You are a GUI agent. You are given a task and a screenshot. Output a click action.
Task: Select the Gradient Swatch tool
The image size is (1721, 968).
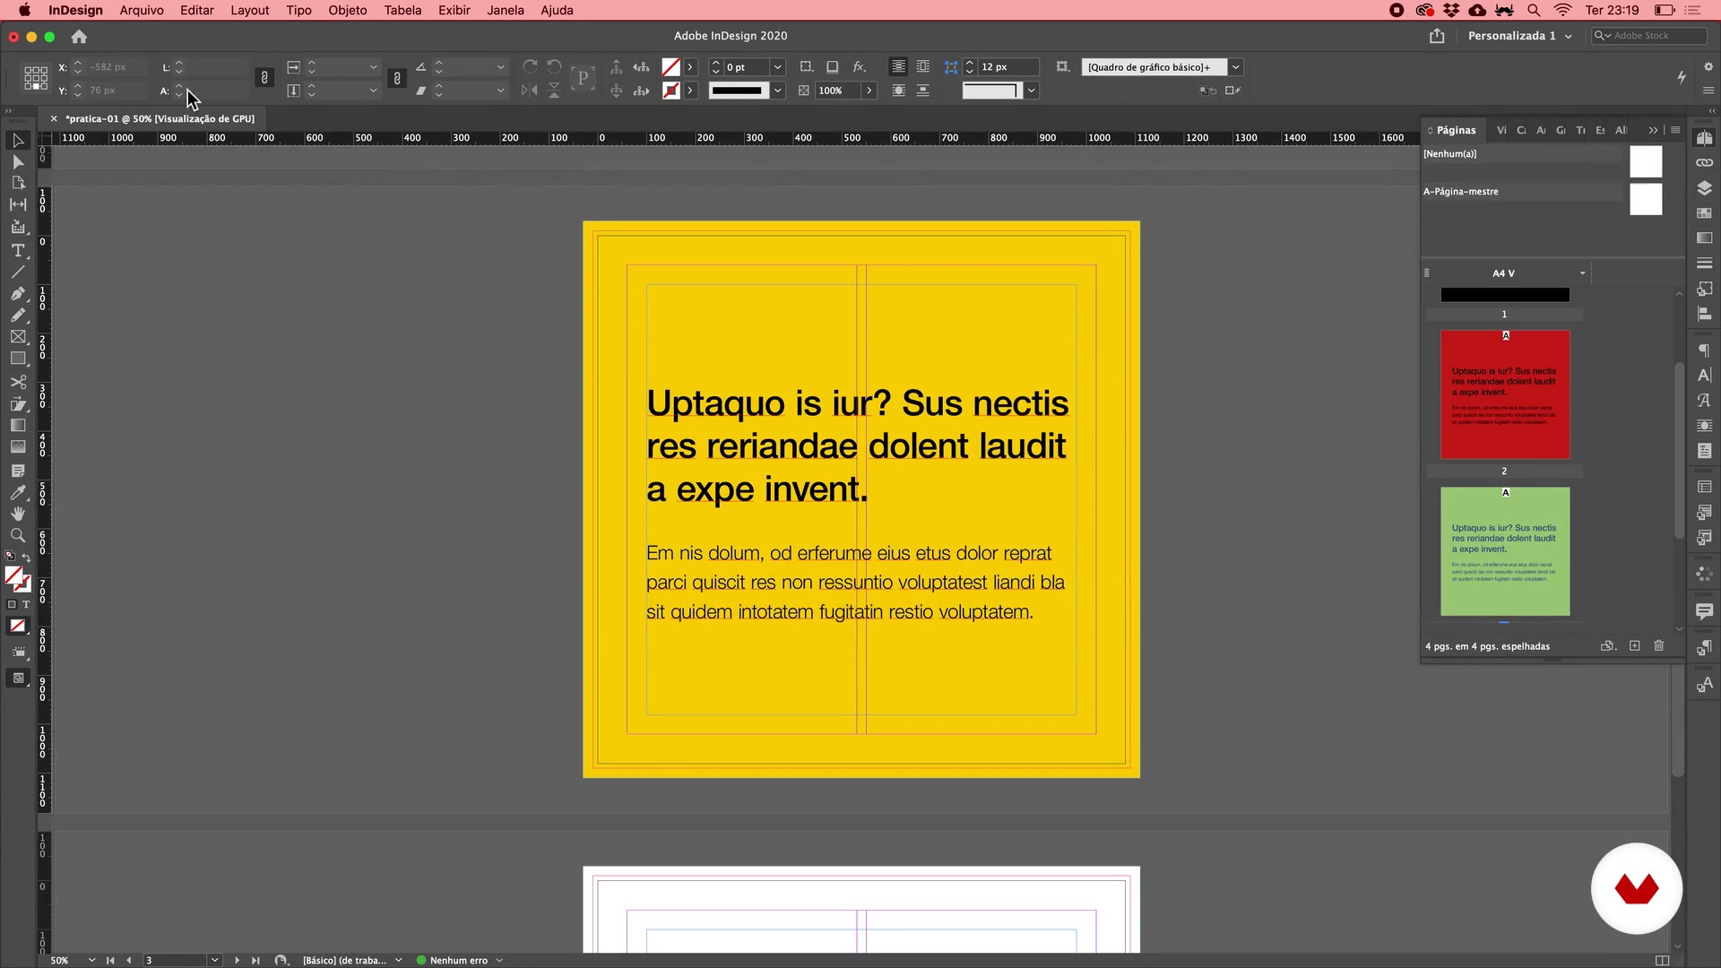[18, 426]
